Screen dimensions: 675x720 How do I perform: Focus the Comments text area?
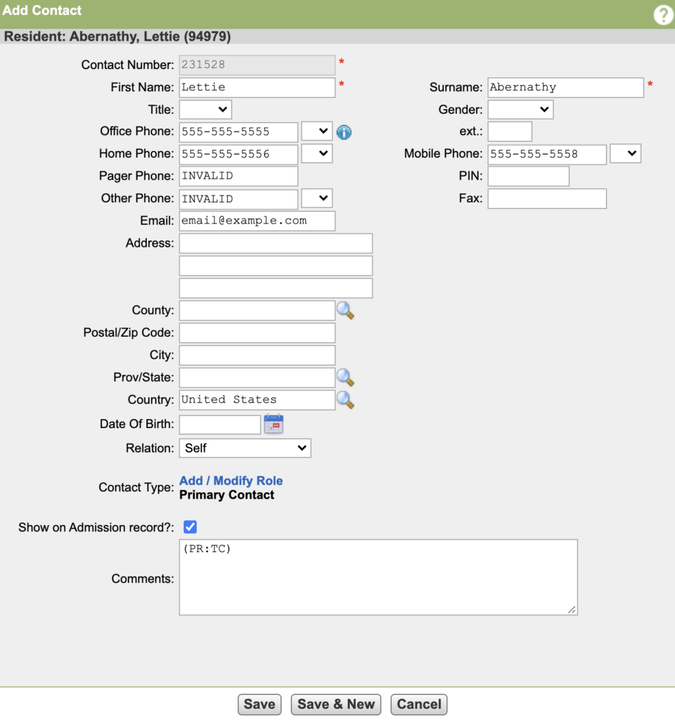(378, 577)
